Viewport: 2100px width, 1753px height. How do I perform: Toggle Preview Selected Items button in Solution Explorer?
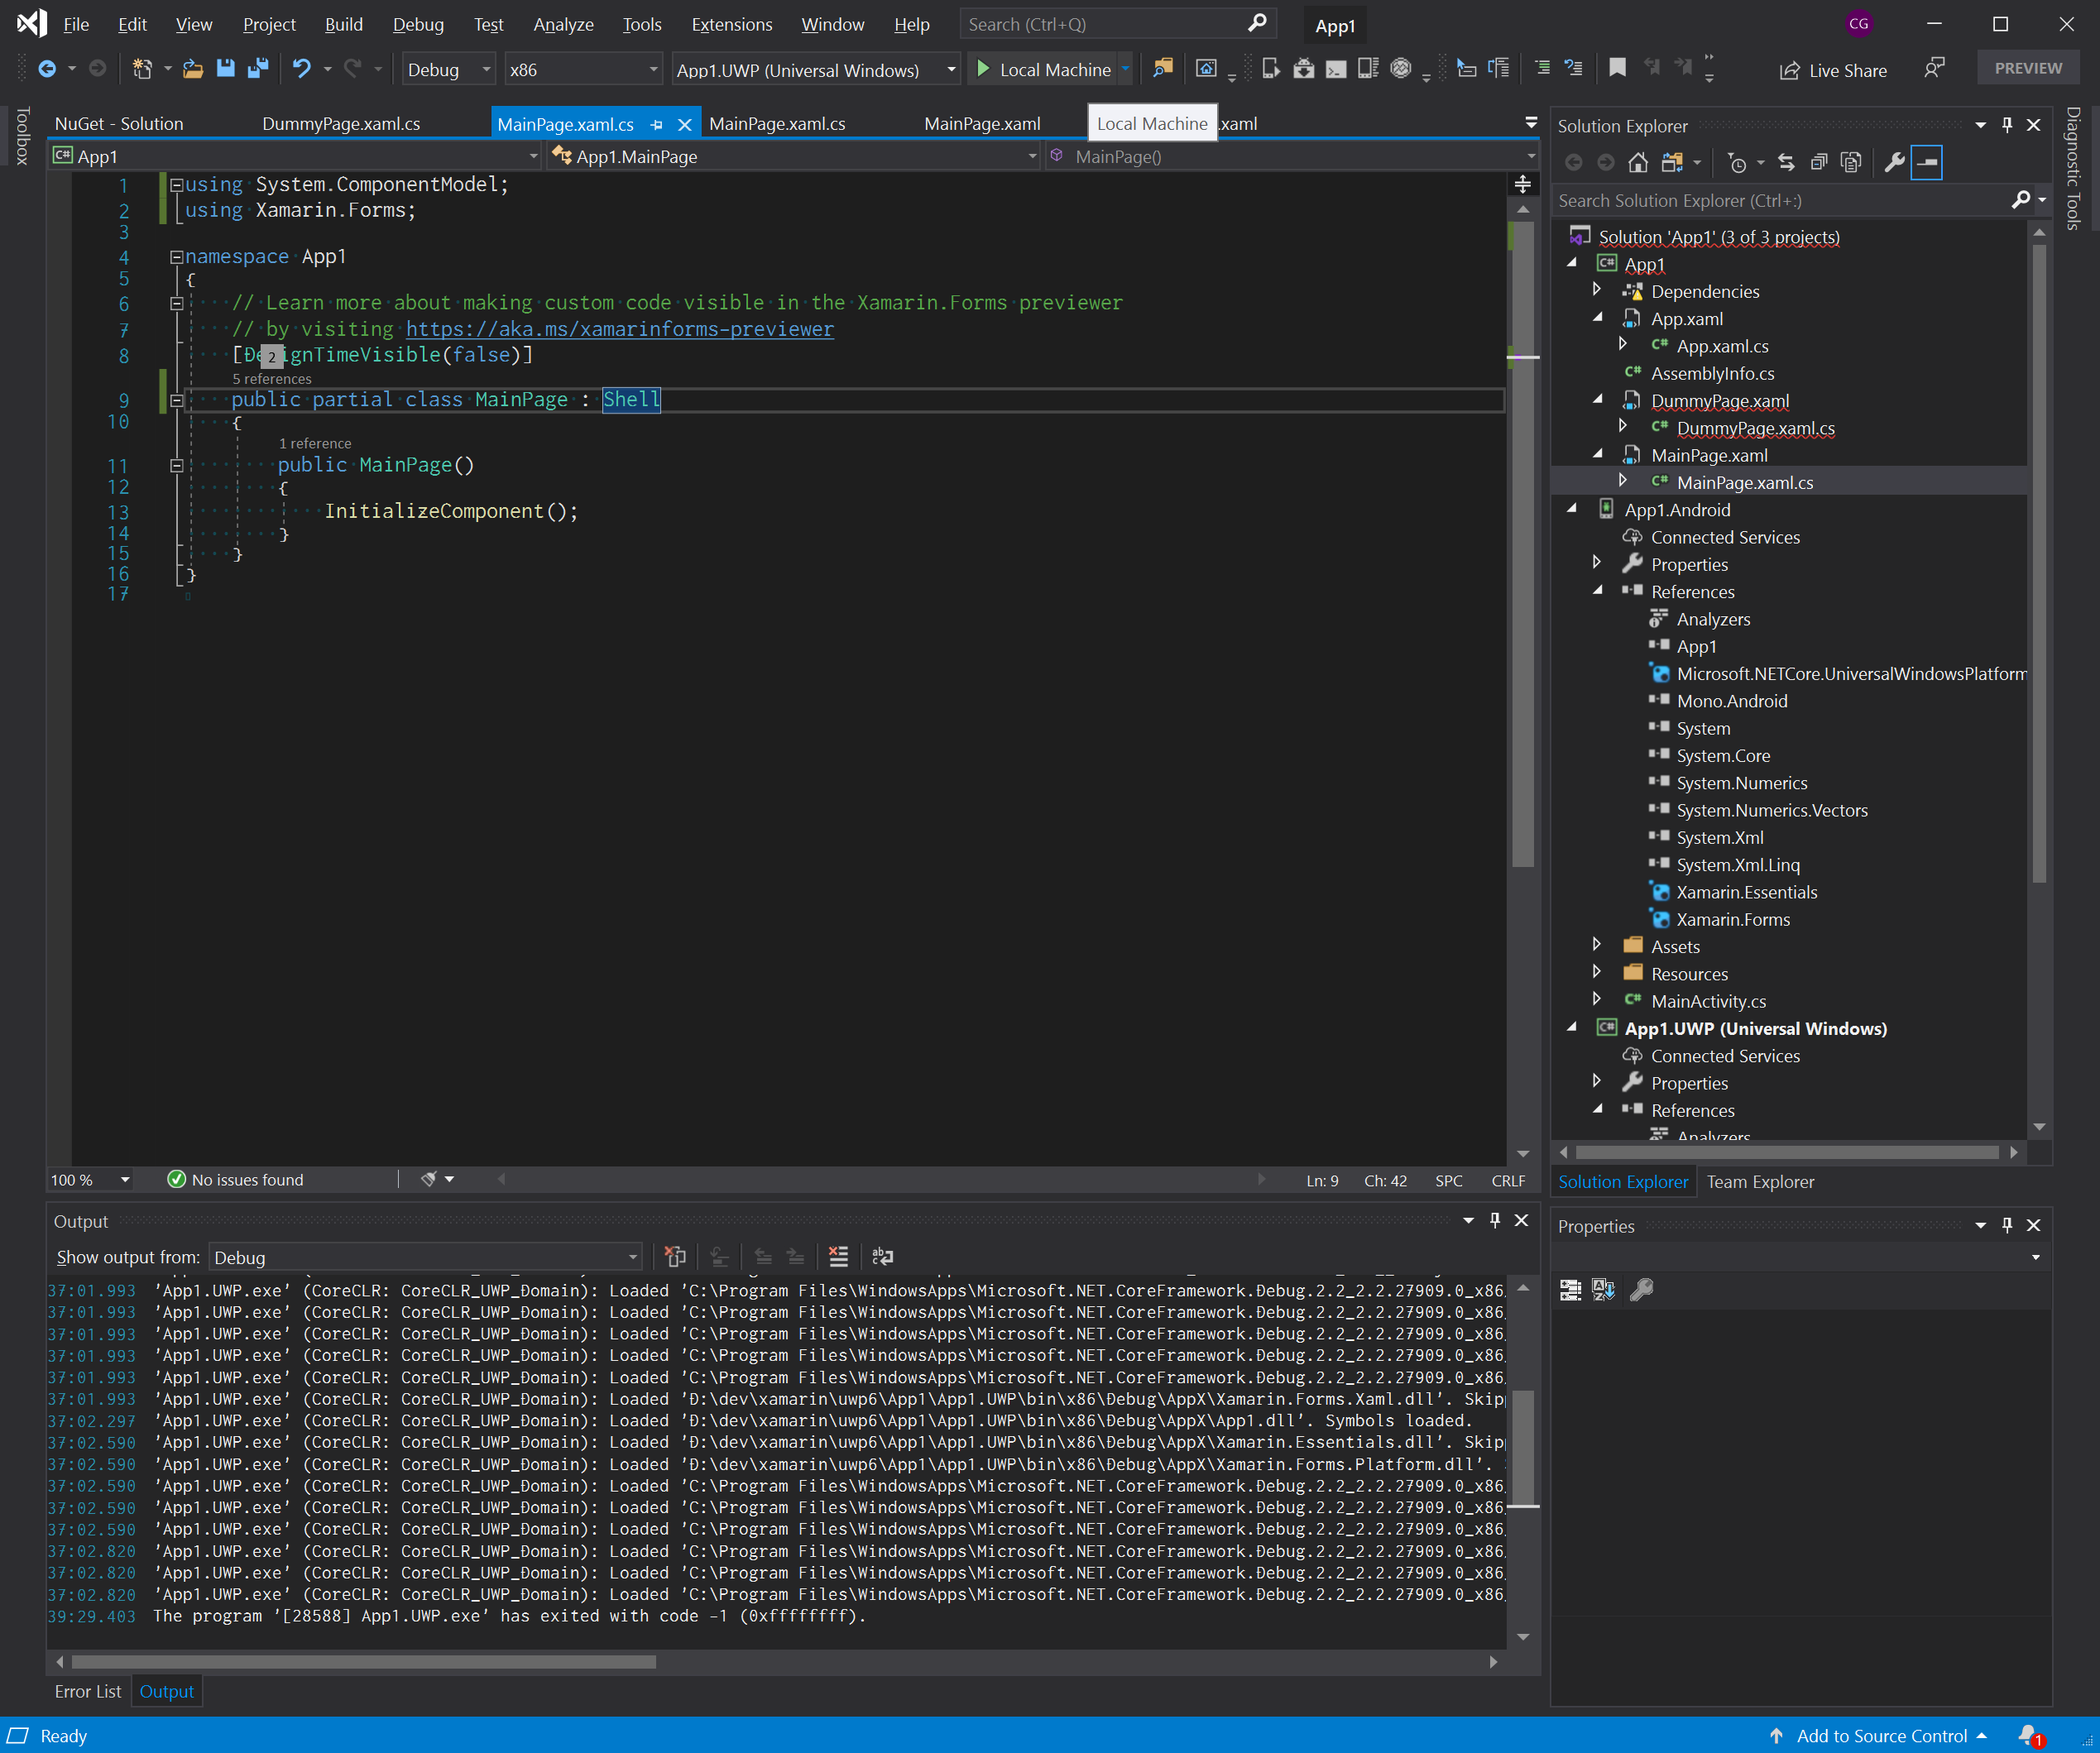1927,163
